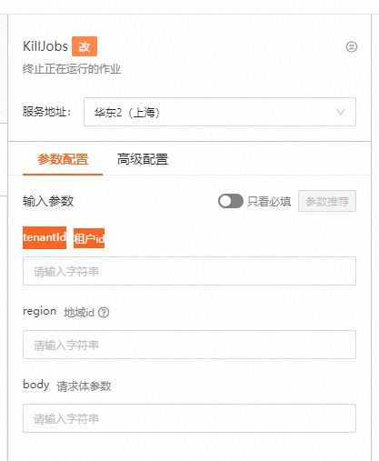Switch to the 参数配置 tab
The height and width of the screenshot is (461, 379).
click(63, 159)
